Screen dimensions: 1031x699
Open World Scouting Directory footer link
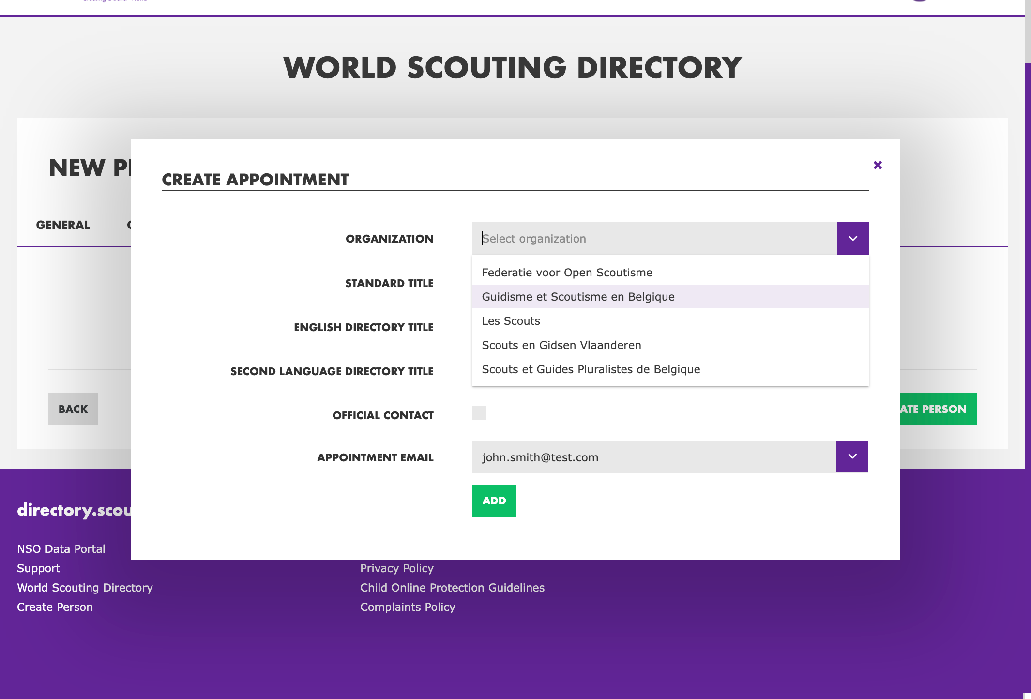click(x=85, y=588)
